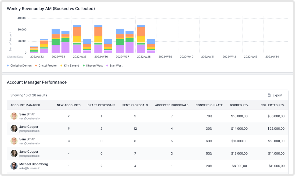Screen dimensions: 295x176
Task: Open avatar of Jane Cooper with 53% conversion
Action: coord(14,153)
